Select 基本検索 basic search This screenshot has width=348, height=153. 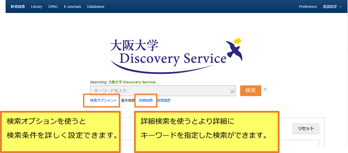pos(128,100)
